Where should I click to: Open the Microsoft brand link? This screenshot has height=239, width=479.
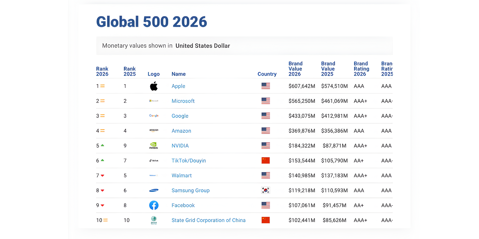pos(183,101)
